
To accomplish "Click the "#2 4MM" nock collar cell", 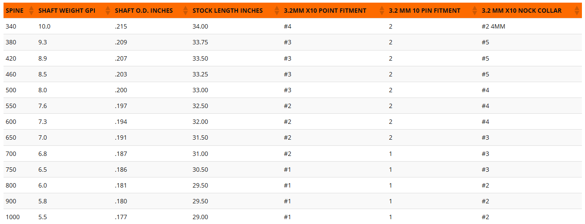I will point(493,26).
